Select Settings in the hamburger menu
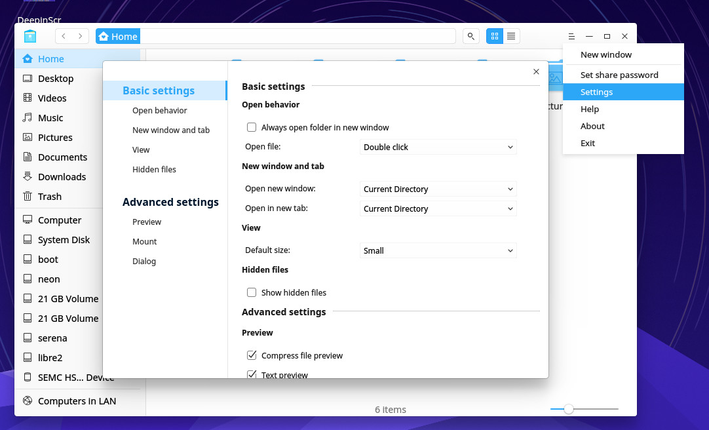Viewport: 709px width, 430px height. [x=596, y=92]
